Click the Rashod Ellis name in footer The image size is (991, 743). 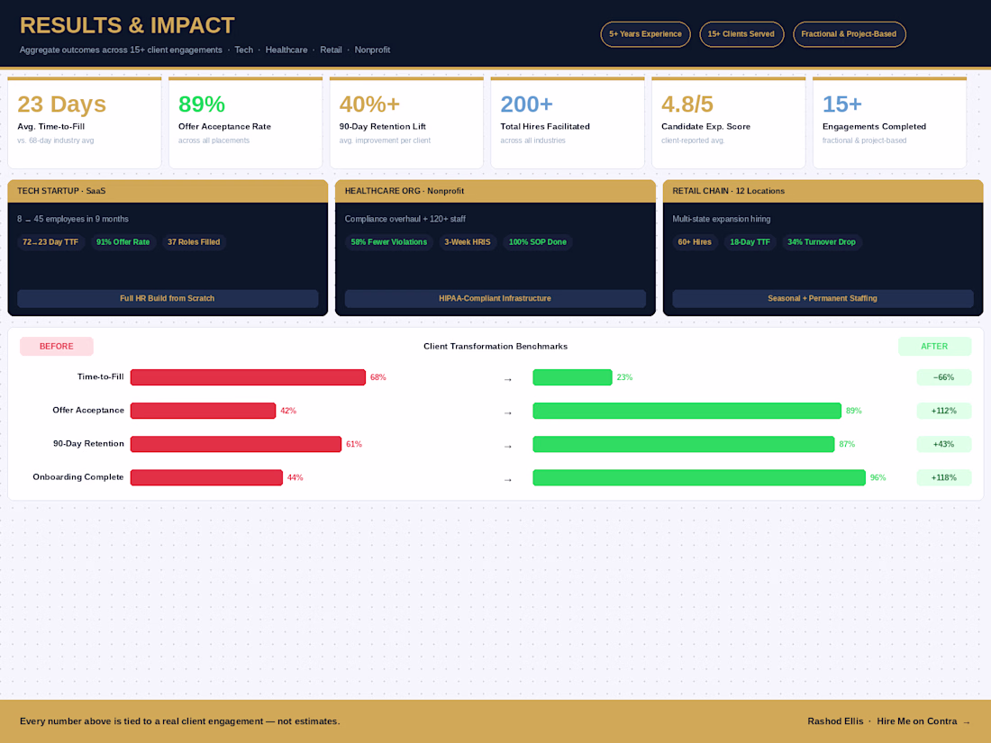click(835, 720)
